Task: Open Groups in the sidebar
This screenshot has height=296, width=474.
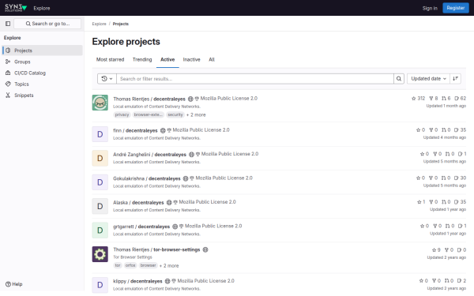Action: pos(43,62)
